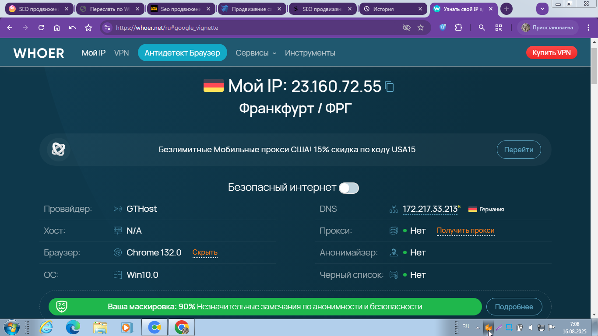Open Internet Explorer from the taskbar
Image resolution: width=598 pixels, height=336 pixels.
46,328
